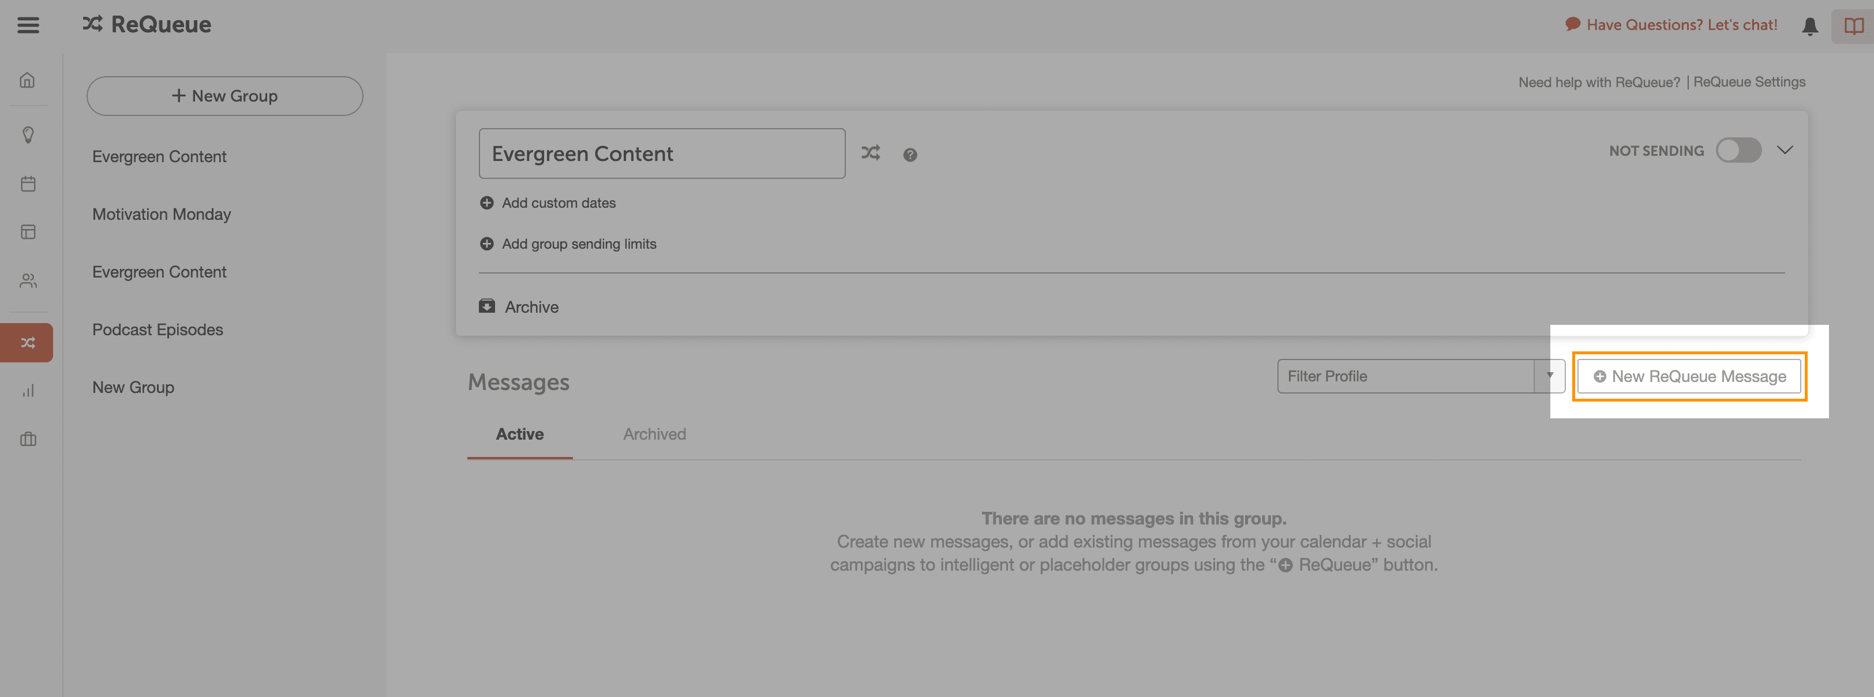Collapse group settings with chevron arrow

(x=1784, y=150)
